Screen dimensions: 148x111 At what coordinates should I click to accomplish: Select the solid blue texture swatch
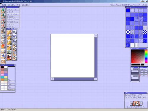click(128, 10)
